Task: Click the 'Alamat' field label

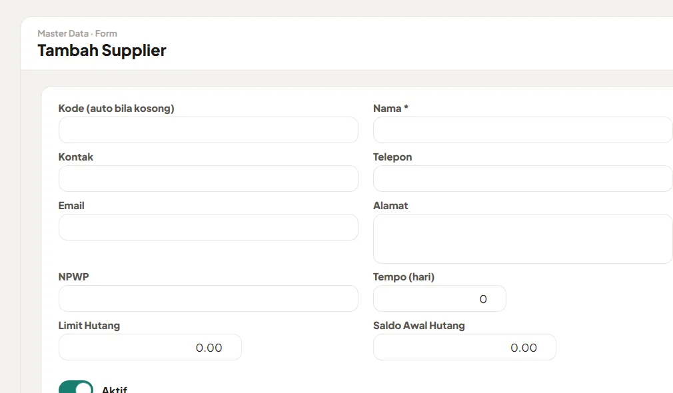Action: (x=390, y=206)
